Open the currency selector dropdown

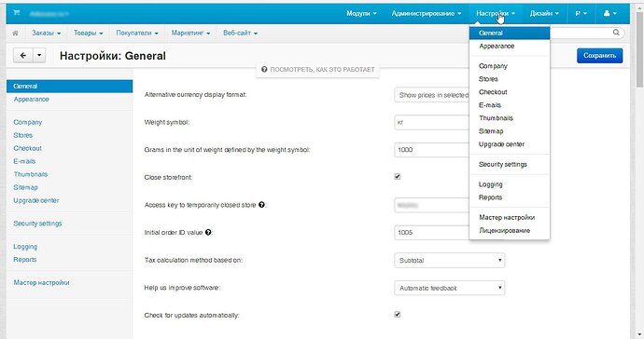581,13
